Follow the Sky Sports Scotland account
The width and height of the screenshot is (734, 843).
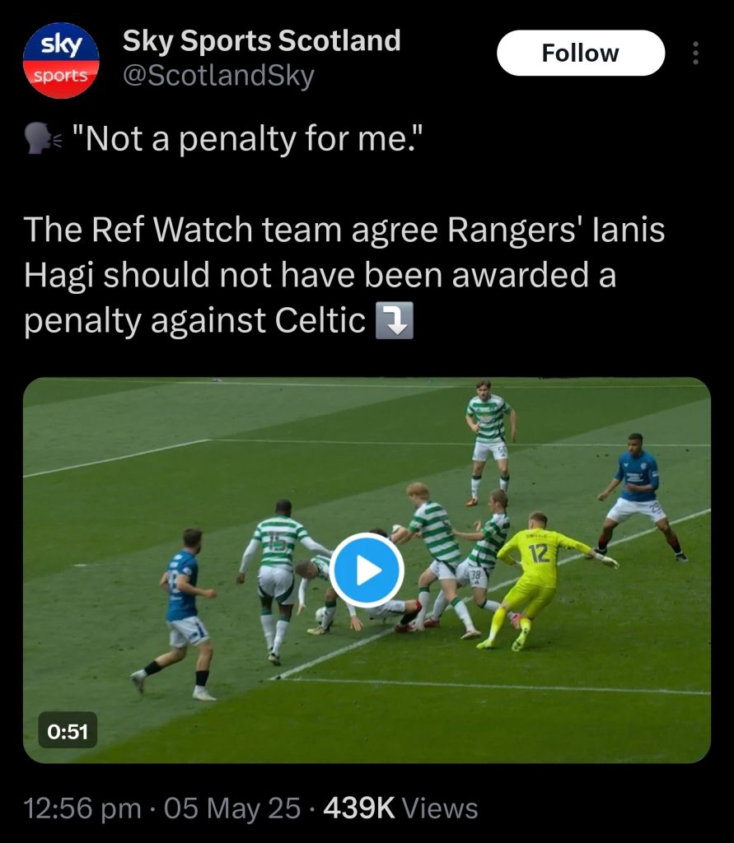[x=581, y=53]
